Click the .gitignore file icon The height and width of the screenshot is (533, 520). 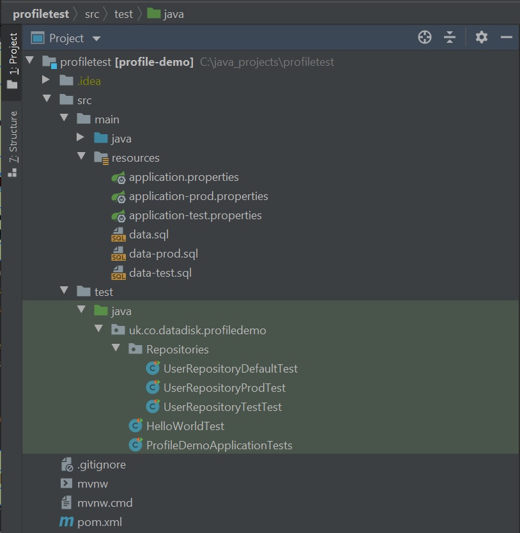66,465
